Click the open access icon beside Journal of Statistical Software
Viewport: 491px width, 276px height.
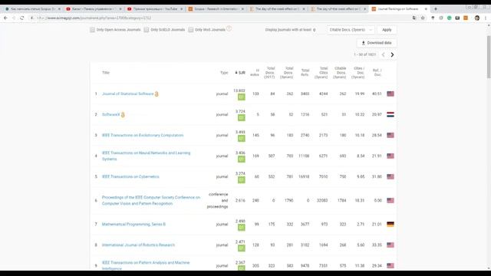click(157, 94)
